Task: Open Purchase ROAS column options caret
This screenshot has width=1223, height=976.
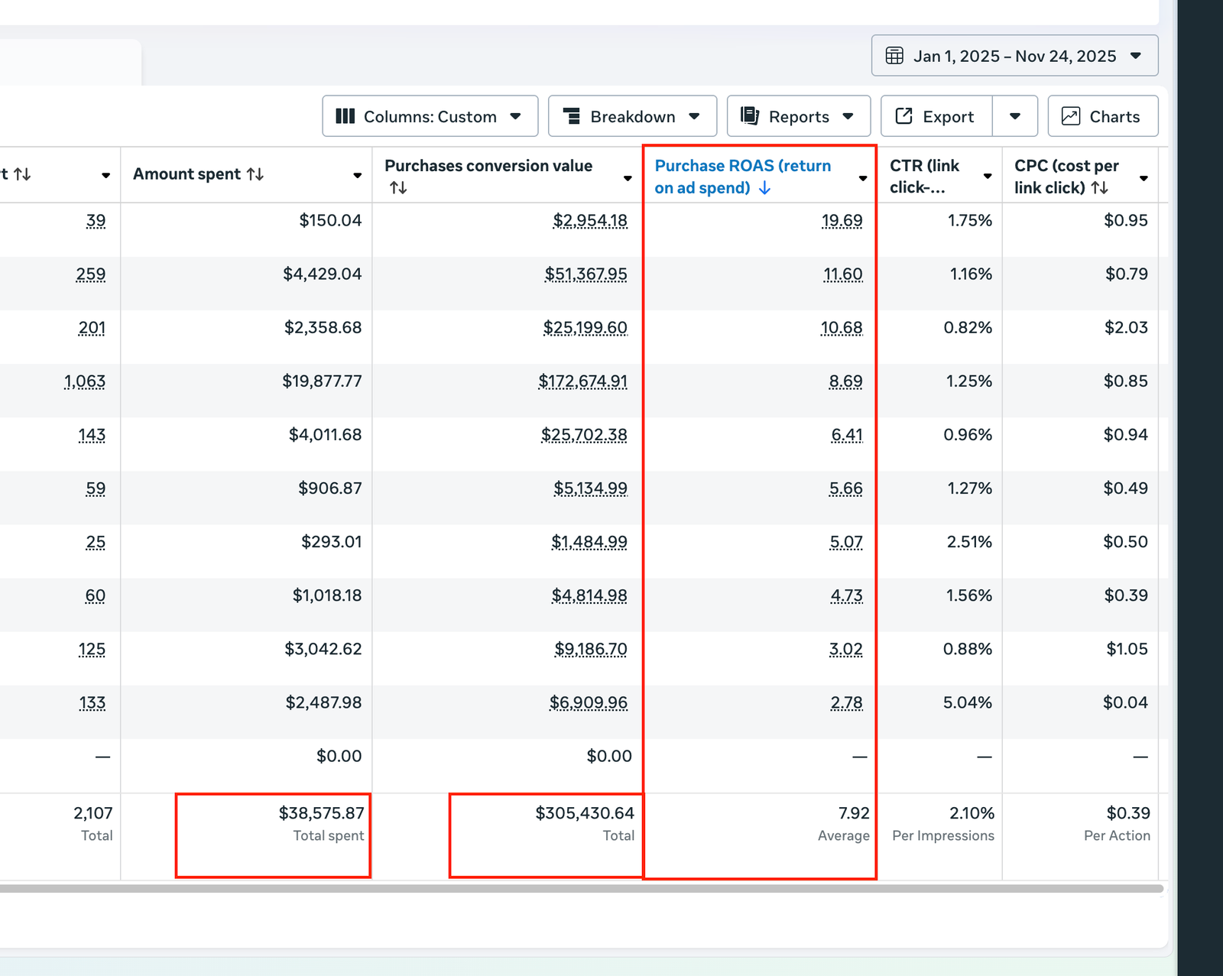Action: (x=863, y=178)
